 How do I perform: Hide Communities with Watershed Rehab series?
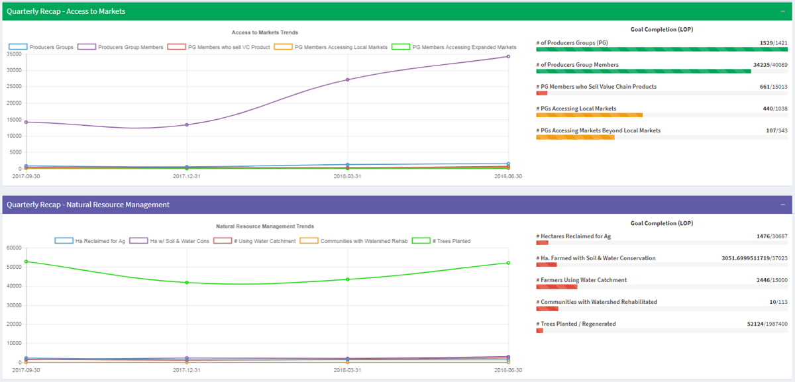tap(354, 241)
